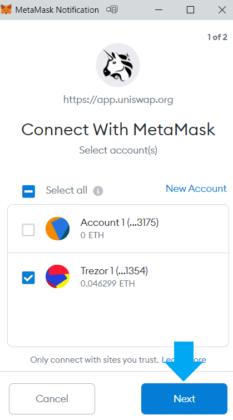Minimize the MetaMask Notification window
This screenshot has width=233, height=420.
point(159,10)
